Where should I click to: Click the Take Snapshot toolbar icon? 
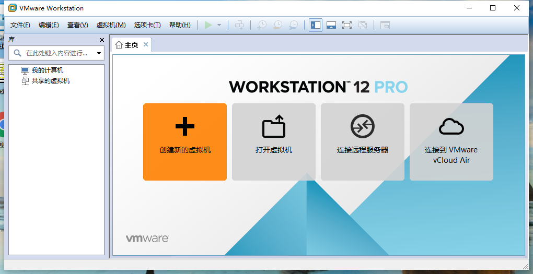click(x=262, y=25)
